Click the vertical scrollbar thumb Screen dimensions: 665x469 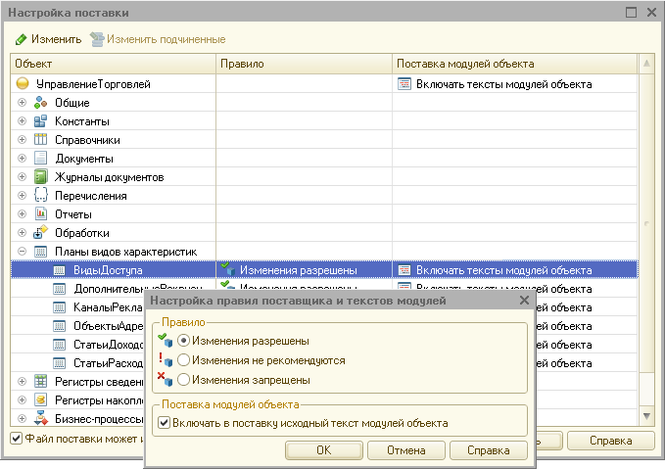coord(646,223)
